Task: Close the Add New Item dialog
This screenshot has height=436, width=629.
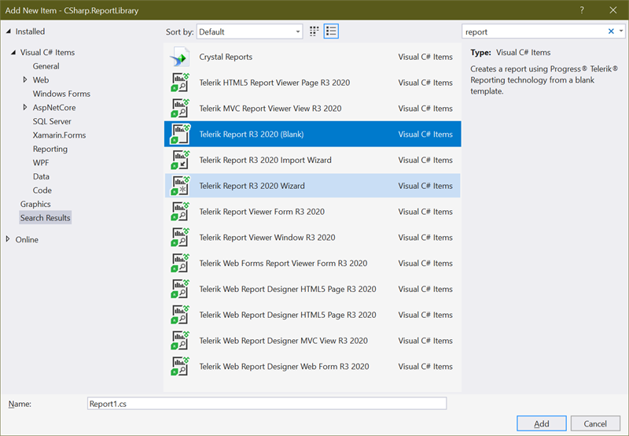Action: pyautogui.click(x=613, y=10)
